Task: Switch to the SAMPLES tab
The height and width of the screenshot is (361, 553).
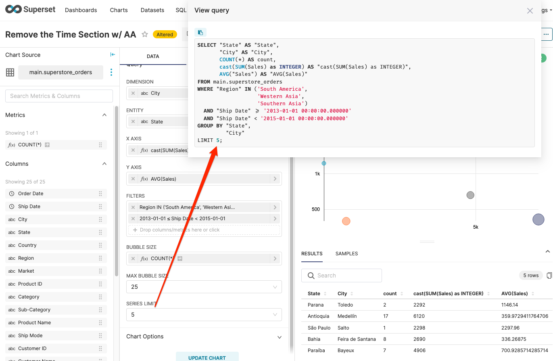Action: (347, 254)
